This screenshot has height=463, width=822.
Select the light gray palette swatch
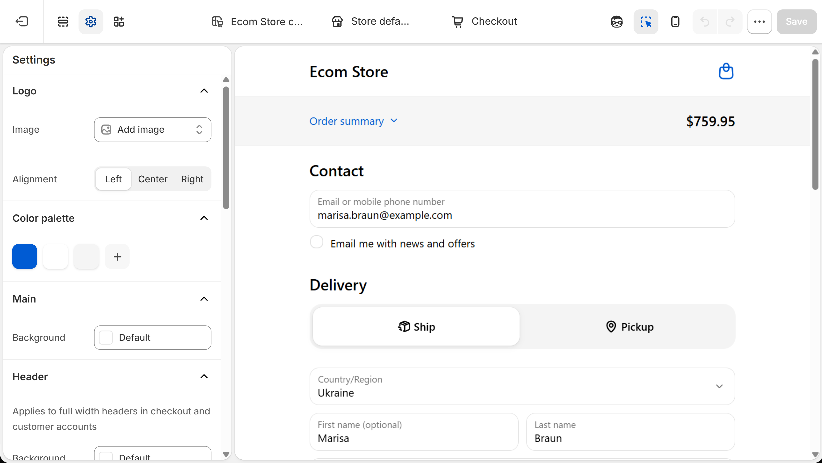point(86,256)
